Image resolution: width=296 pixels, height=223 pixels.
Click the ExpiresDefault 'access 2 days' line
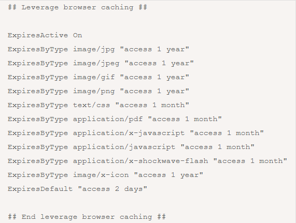click(x=77, y=189)
